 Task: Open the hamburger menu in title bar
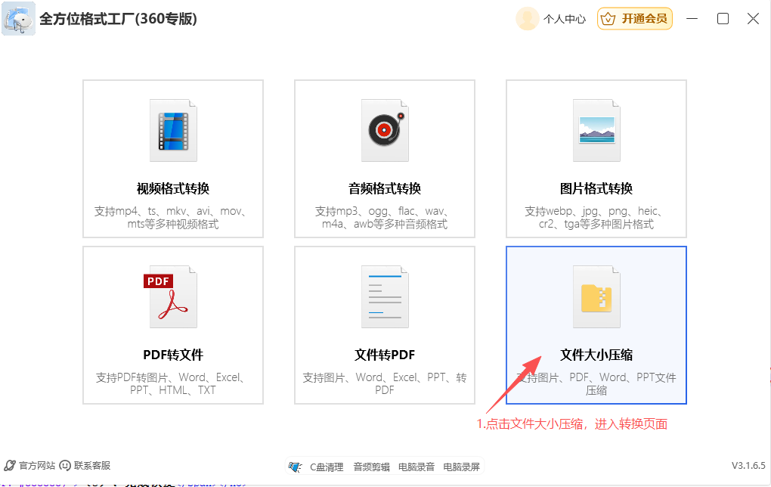click(x=692, y=19)
